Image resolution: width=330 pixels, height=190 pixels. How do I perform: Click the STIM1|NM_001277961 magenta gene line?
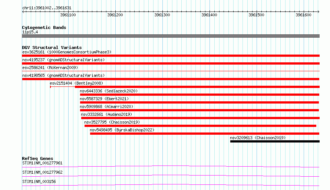pos(171,166)
